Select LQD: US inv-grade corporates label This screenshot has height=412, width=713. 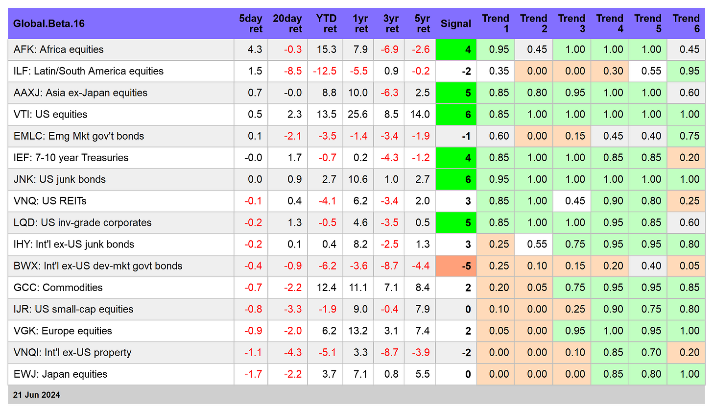(x=83, y=222)
